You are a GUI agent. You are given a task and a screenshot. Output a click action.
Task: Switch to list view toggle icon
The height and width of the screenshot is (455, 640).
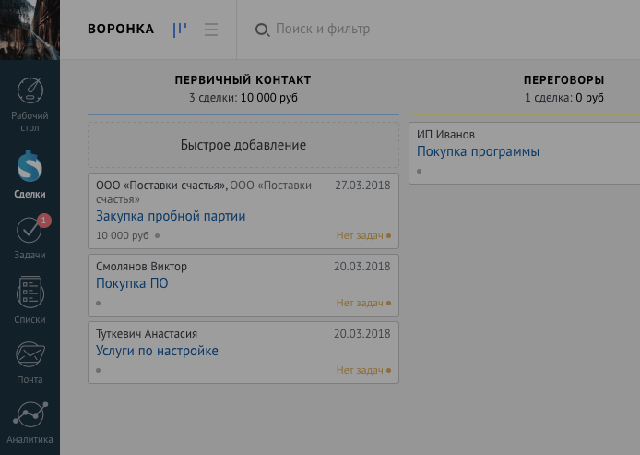pyautogui.click(x=211, y=30)
